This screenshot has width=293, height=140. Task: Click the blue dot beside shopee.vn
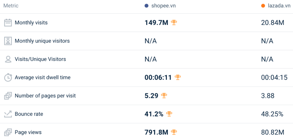pos(146,6)
